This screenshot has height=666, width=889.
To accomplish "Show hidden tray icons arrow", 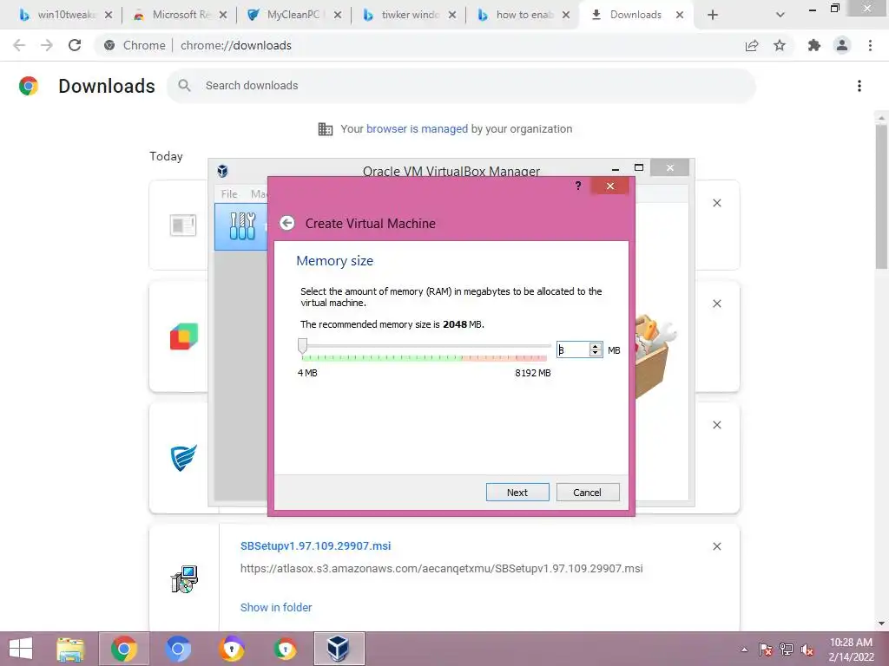I will coord(744,650).
